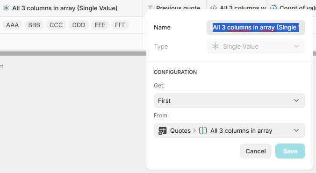Click the rollup icon of Count column header
Viewport: 316px width, 173px height.
273,8
